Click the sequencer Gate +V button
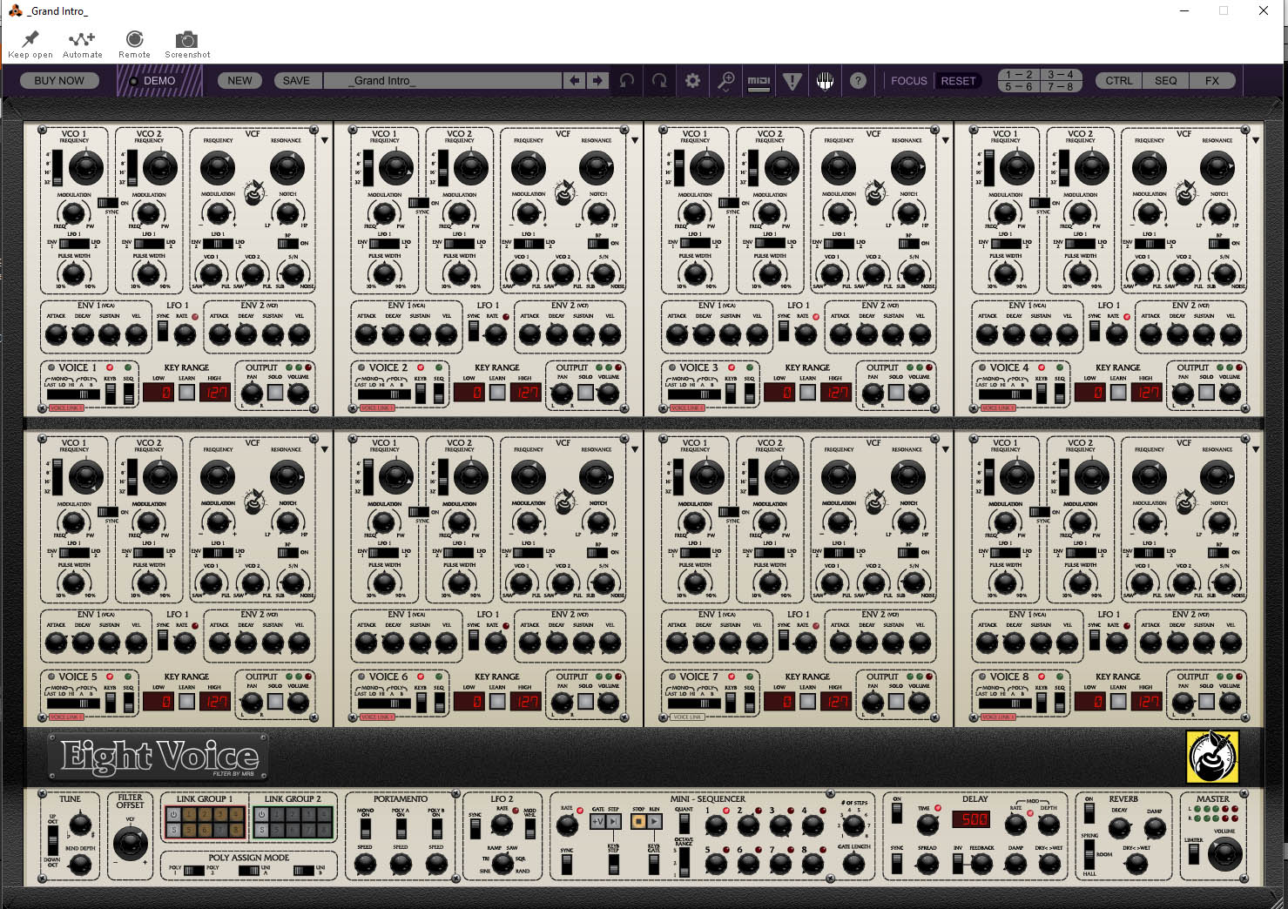Screen dimensions: 1288x909 tap(597, 820)
